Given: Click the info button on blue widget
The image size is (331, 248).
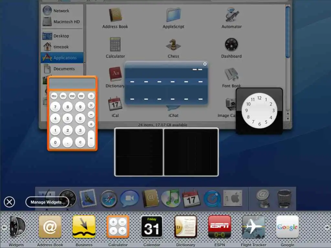Looking at the screenshot, I should click(x=205, y=64).
